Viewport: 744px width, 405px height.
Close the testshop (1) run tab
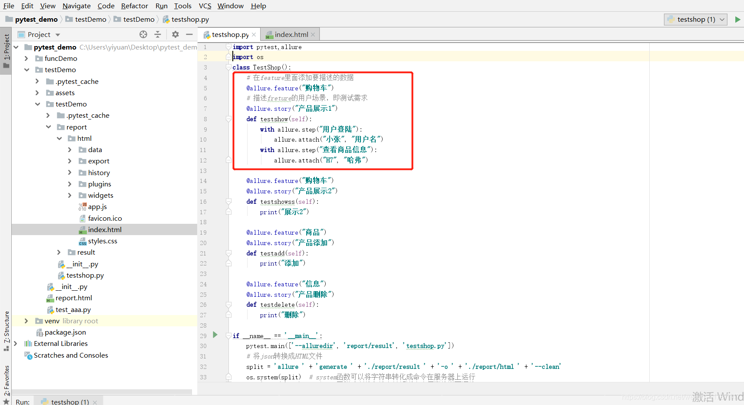[95, 402]
